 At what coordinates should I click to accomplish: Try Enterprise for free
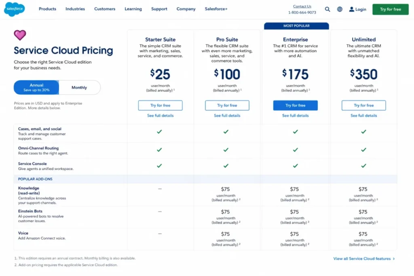[x=295, y=105]
